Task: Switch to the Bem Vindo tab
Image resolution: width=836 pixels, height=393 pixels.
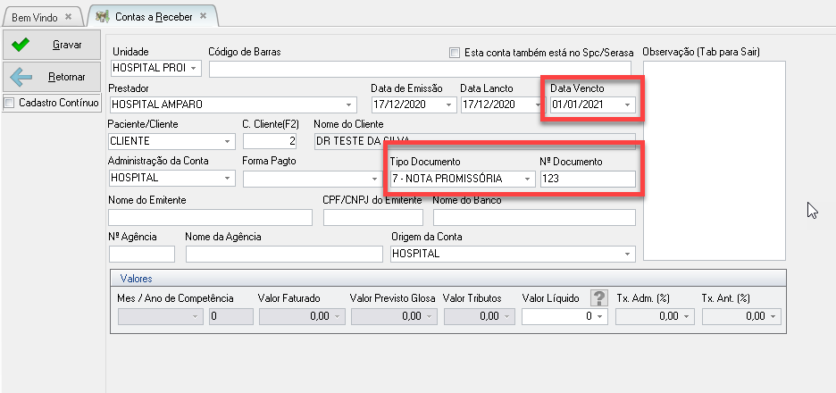Action: [36, 17]
